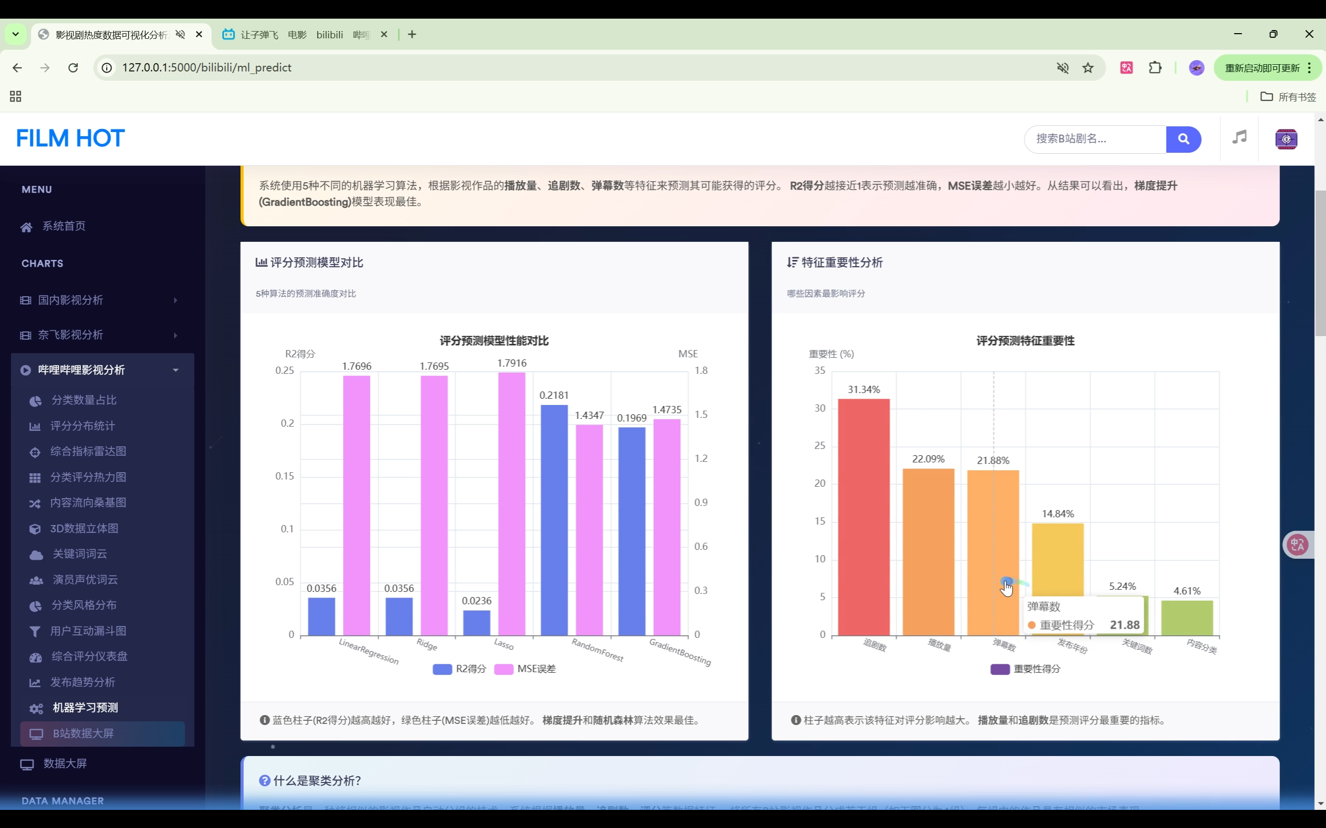Bookmark this page with the star icon
Viewport: 1326px width, 828px height.
tap(1088, 67)
